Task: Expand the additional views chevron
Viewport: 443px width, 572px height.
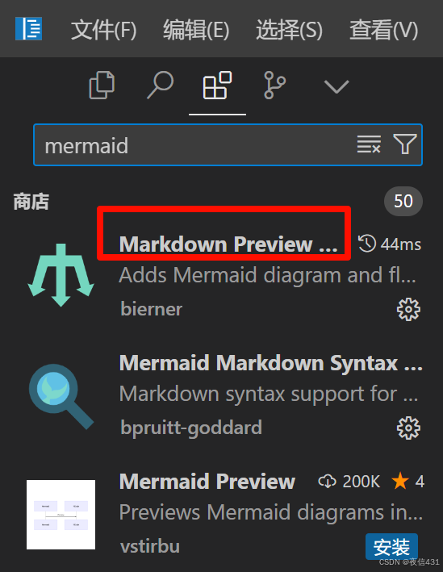Action: pyautogui.click(x=336, y=87)
